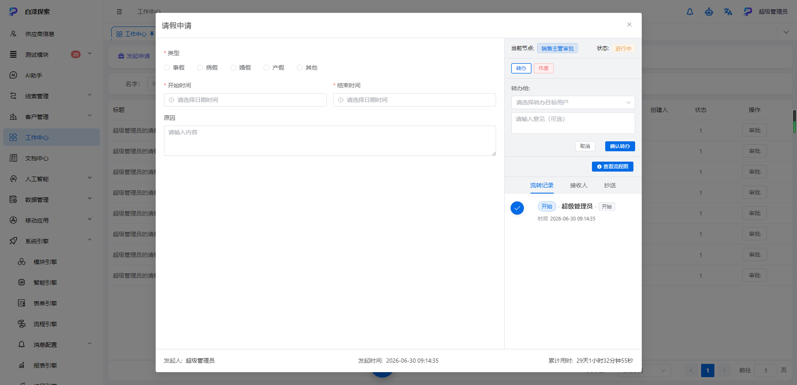
Task: Click the 供应商信息 sidebar icon
Action: 13,34
